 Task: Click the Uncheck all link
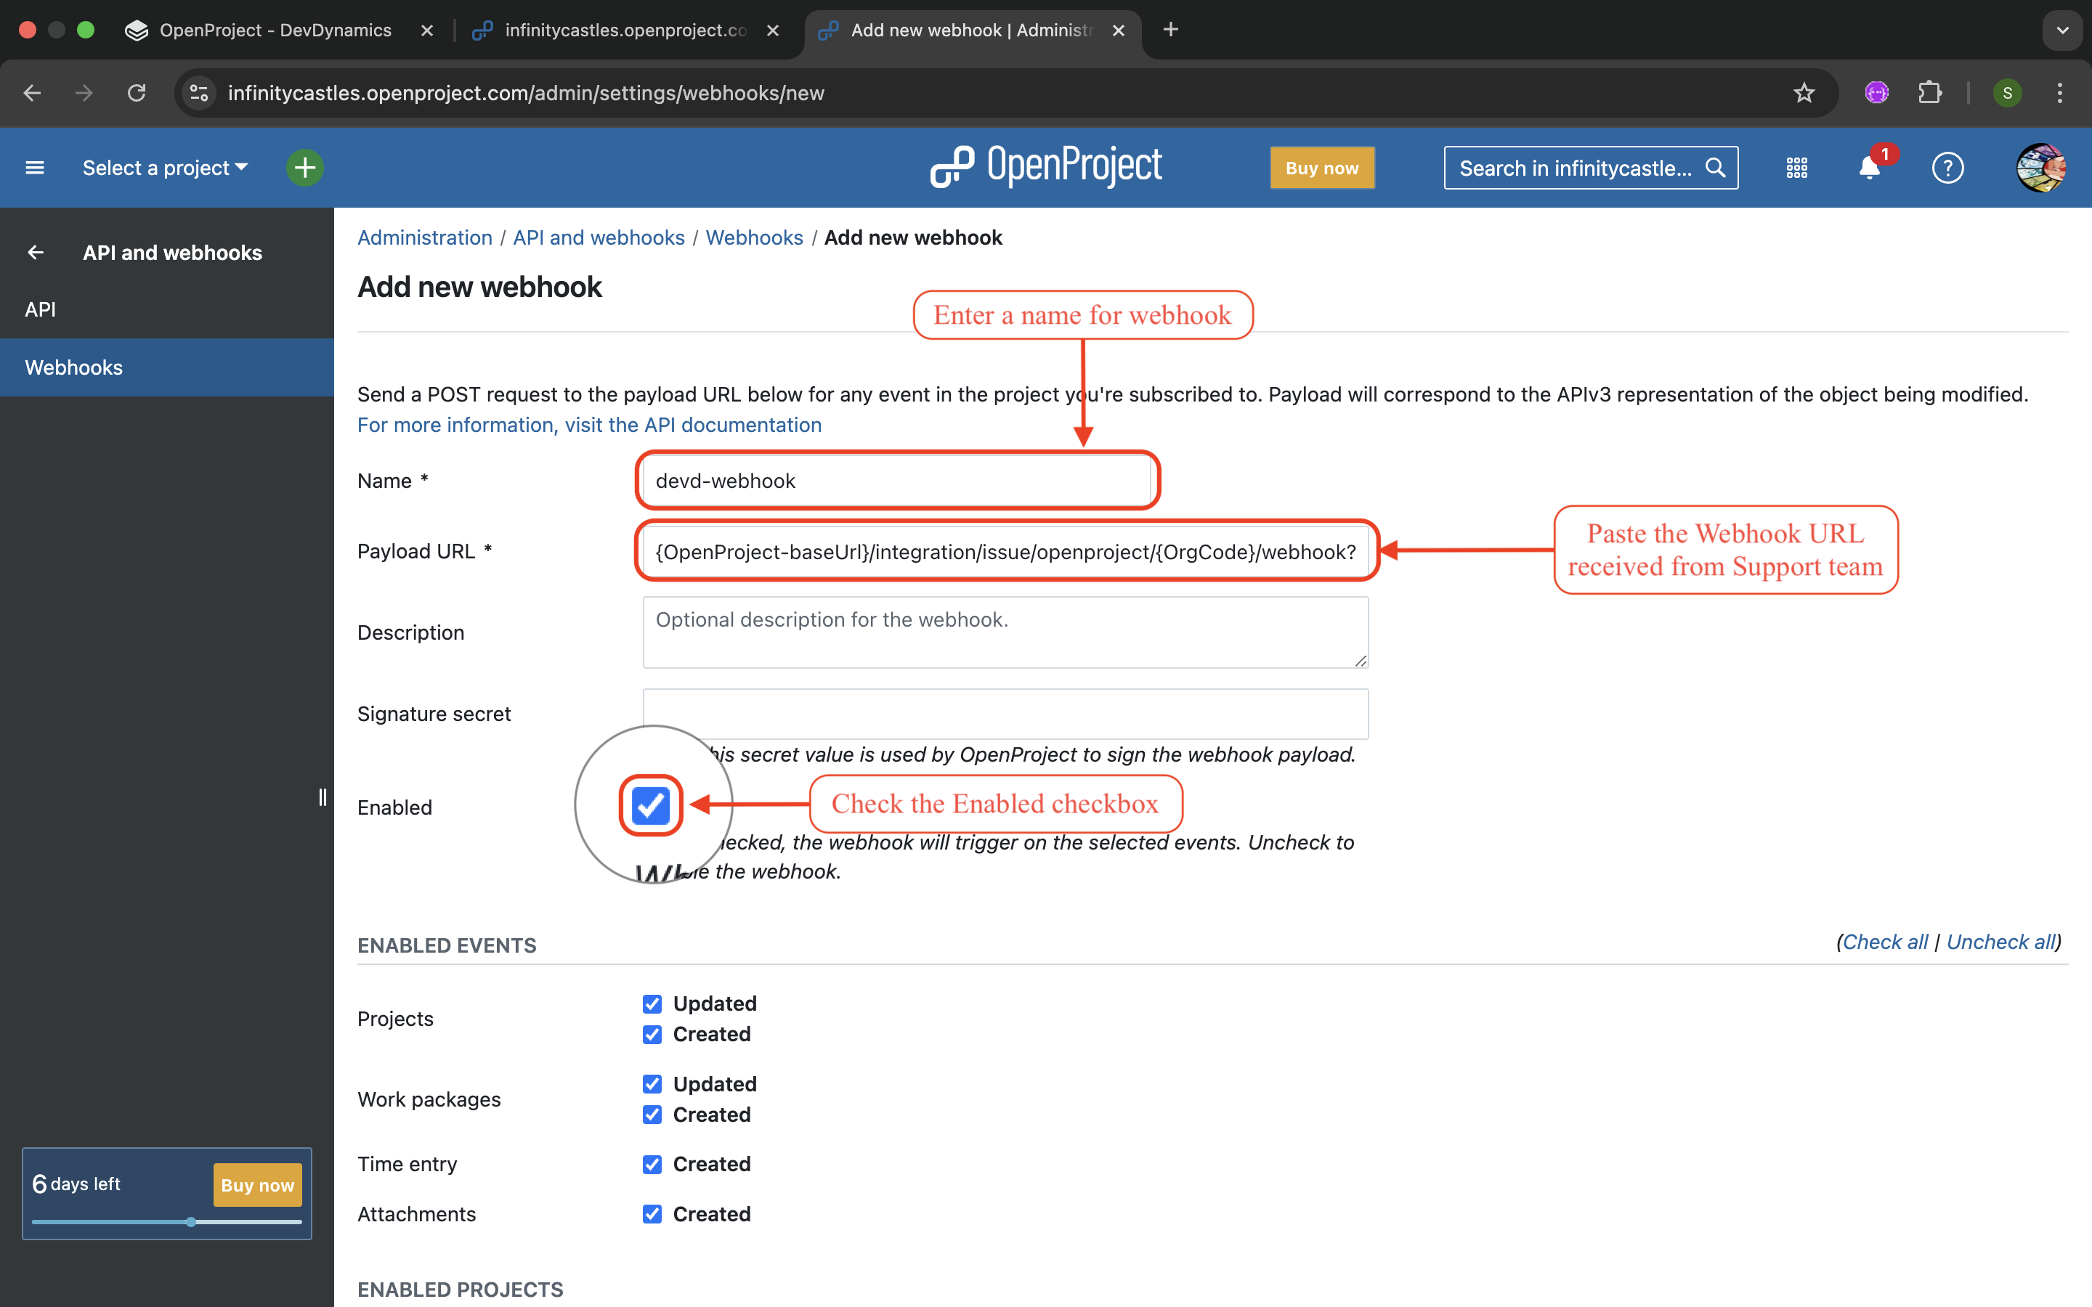2000,942
